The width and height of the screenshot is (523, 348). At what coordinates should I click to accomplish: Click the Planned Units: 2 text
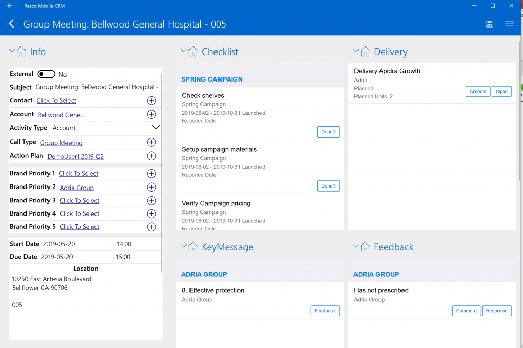(373, 96)
